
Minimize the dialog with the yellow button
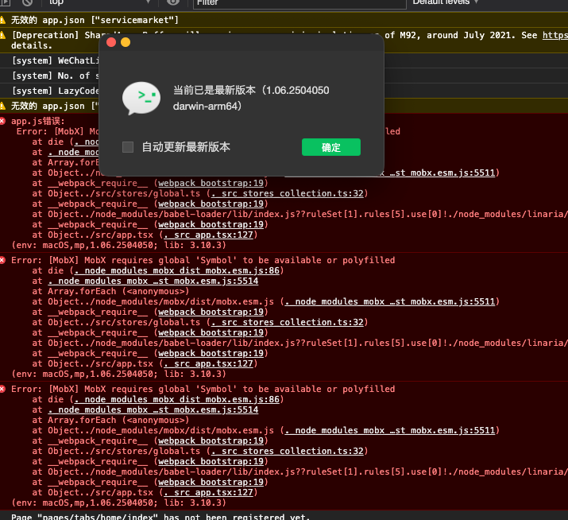click(x=126, y=43)
